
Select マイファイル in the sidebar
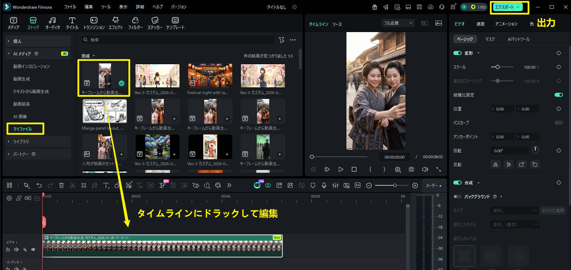pyautogui.click(x=23, y=129)
